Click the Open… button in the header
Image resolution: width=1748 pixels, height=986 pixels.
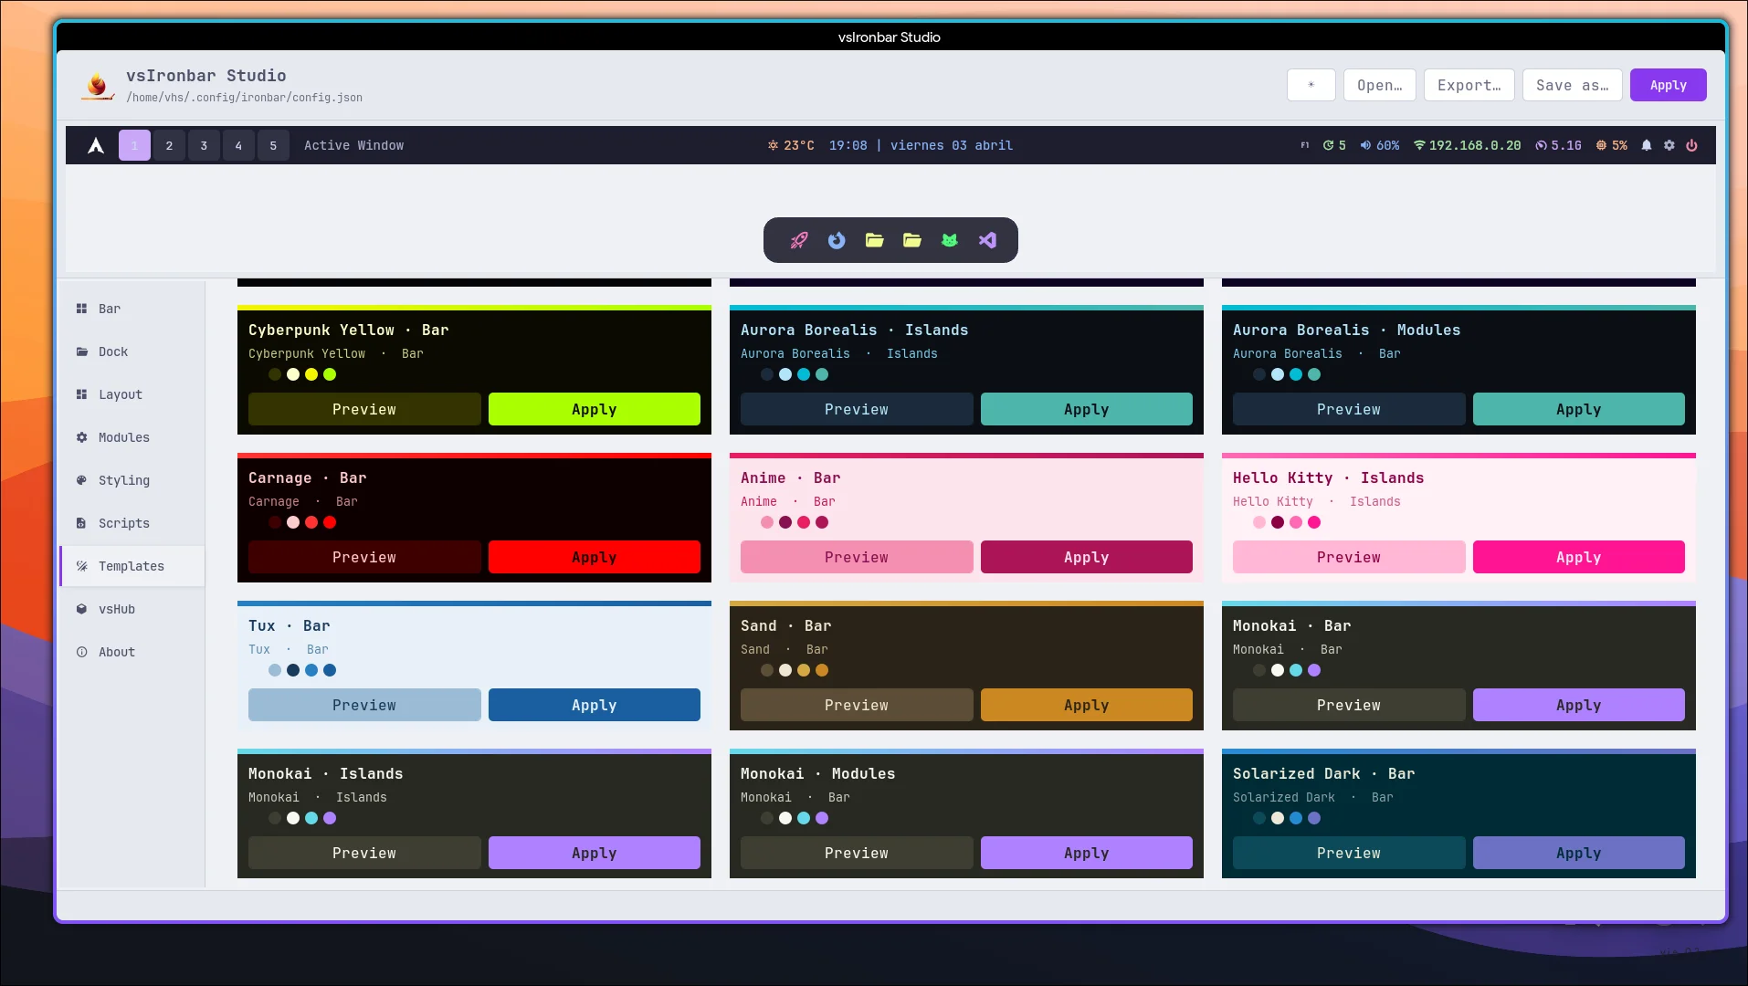(x=1380, y=85)
